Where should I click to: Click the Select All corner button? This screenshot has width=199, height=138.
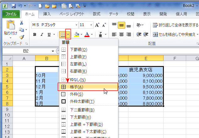8,58
